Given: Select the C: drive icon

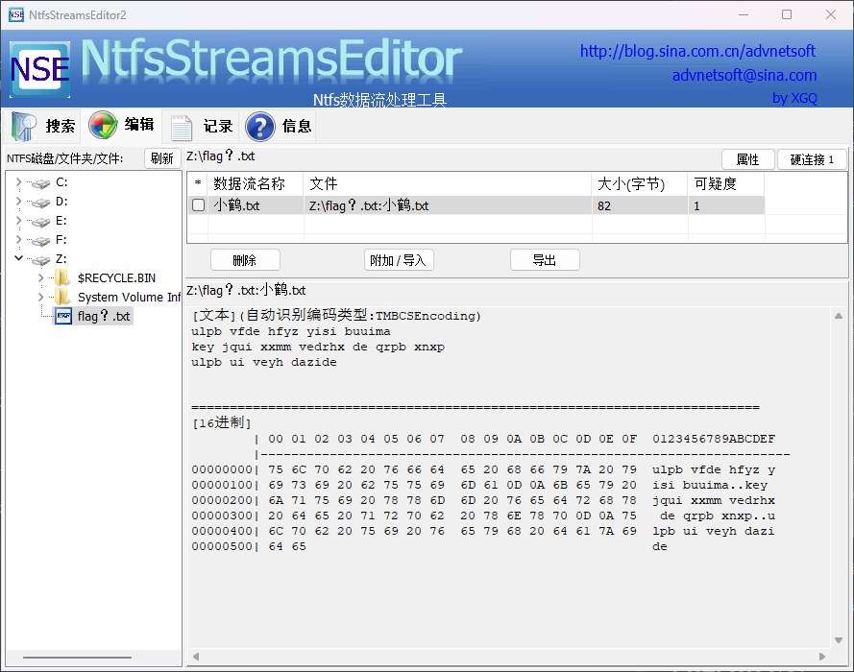Looking at the screenshot, I should tap(40, 182).
